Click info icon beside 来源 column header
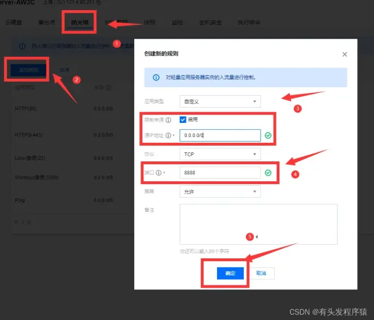 coord(108,88)
